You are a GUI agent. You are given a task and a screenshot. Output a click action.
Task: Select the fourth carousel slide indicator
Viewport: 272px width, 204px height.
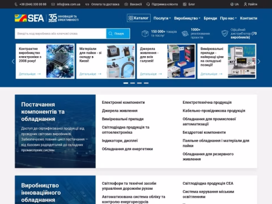146,83
